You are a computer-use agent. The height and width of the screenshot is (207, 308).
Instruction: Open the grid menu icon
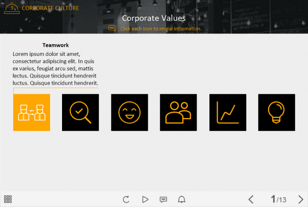click(8, 199)
